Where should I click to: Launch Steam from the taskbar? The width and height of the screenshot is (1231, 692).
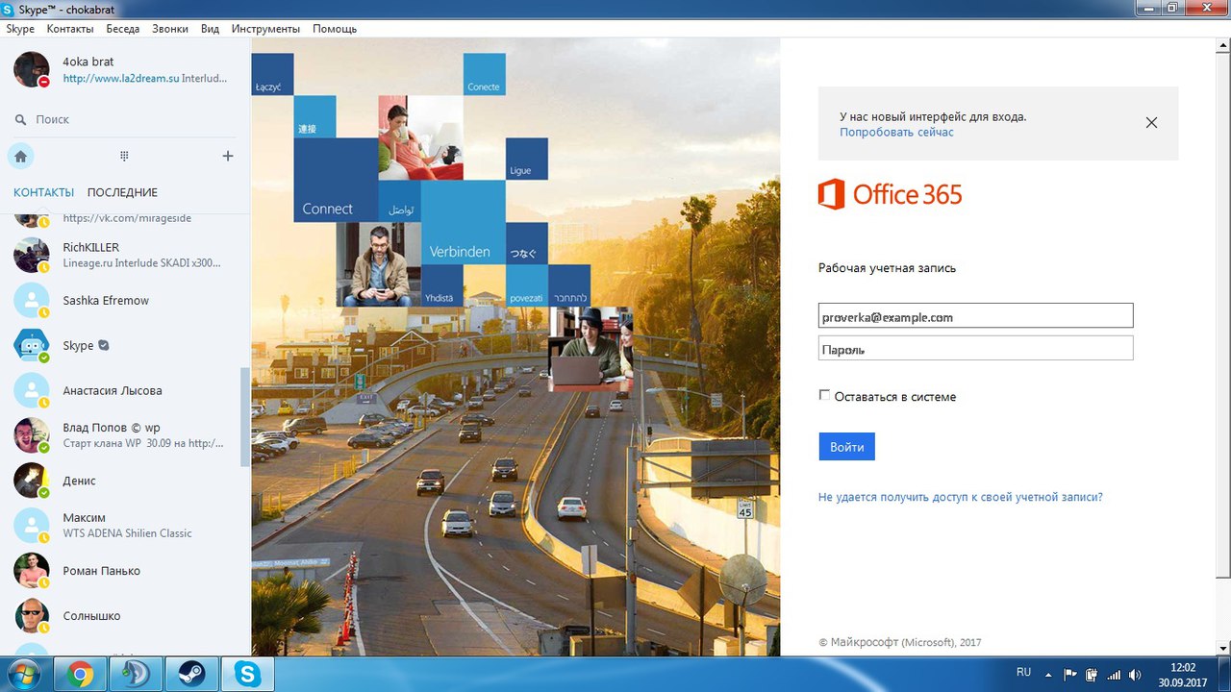point(191,675)
